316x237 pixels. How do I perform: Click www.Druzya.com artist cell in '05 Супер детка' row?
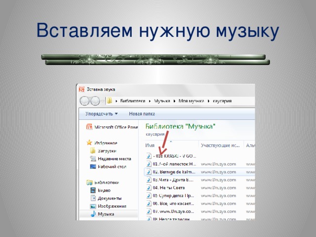218,196
